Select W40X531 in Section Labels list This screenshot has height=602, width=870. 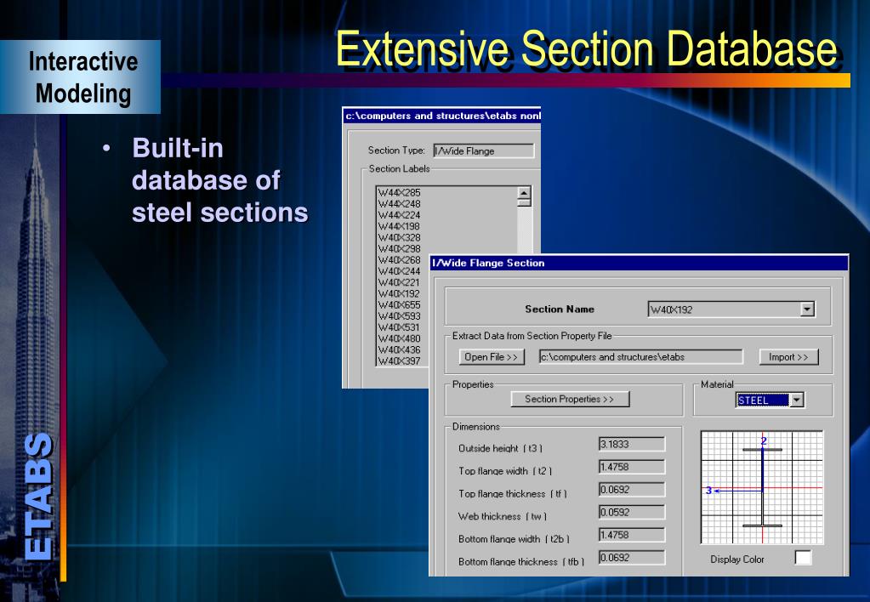[x=400, y=327]
